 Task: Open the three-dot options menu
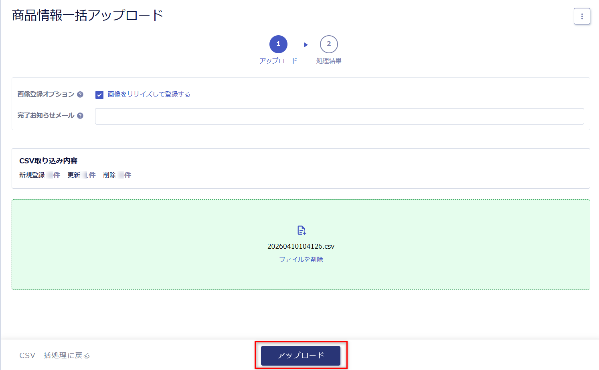coord(582,16)
